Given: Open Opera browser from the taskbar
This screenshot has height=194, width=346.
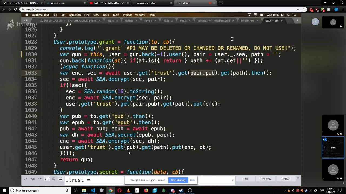Looking at the screenshot, I should 119,190.
